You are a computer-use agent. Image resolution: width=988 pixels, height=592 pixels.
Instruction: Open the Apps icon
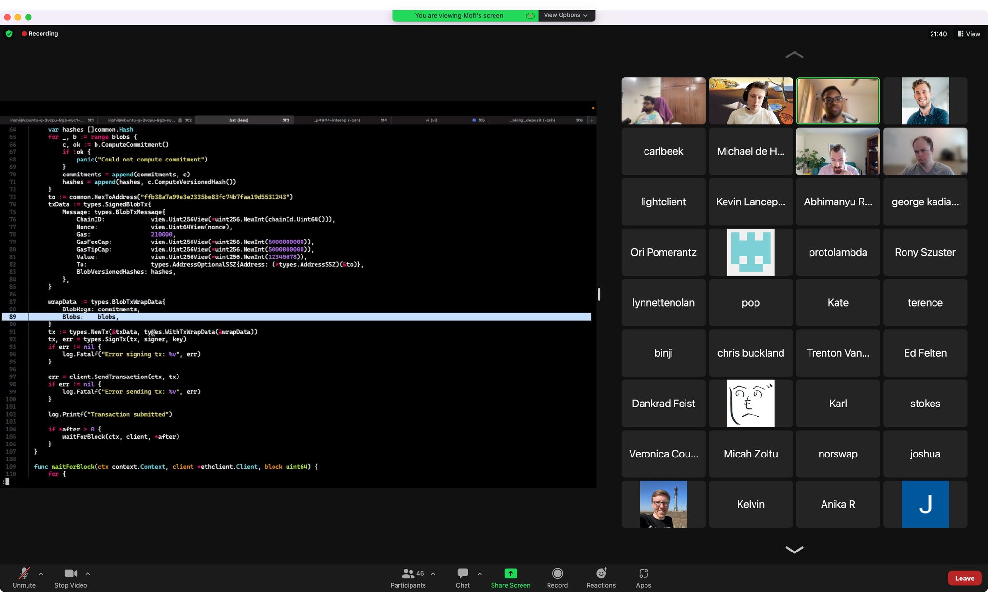pos(644,573)
